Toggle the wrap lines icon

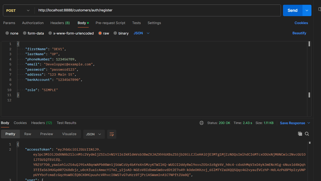pos(112,134)
